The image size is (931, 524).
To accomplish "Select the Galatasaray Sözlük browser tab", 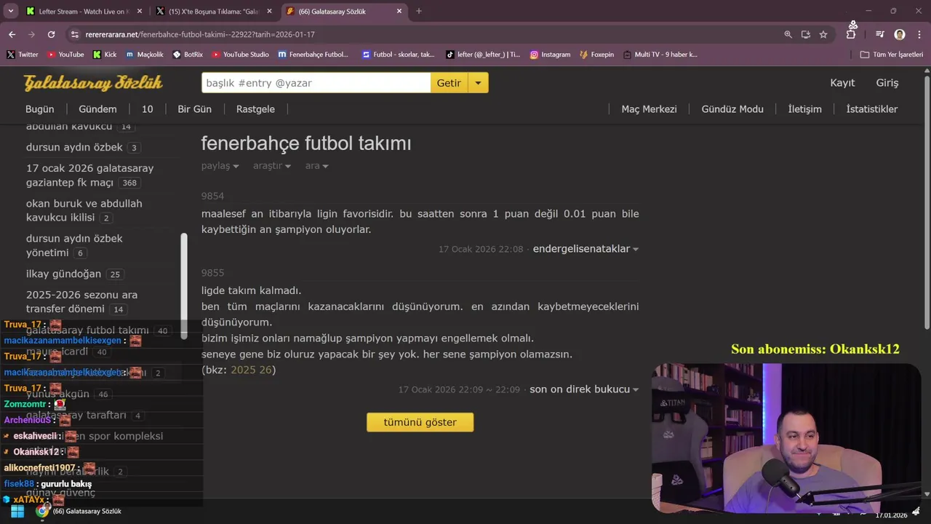I will click(x=344, y=11).
